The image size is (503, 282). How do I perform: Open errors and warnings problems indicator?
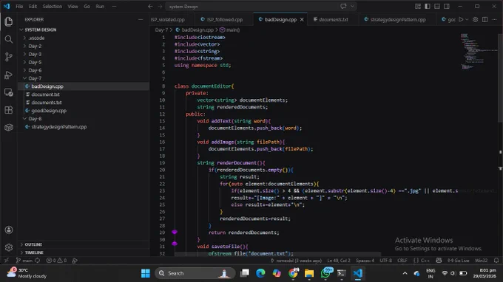56,261
